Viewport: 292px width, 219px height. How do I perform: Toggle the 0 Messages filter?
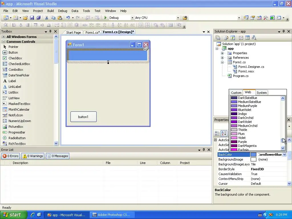point(58,156)
